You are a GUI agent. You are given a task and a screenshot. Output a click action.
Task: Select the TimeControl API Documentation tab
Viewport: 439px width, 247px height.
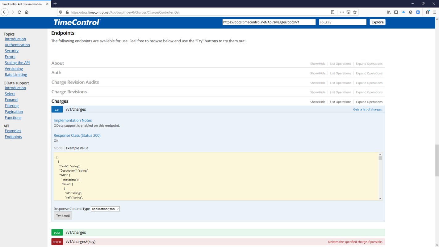pyautogui.click(x=25, y=4)
